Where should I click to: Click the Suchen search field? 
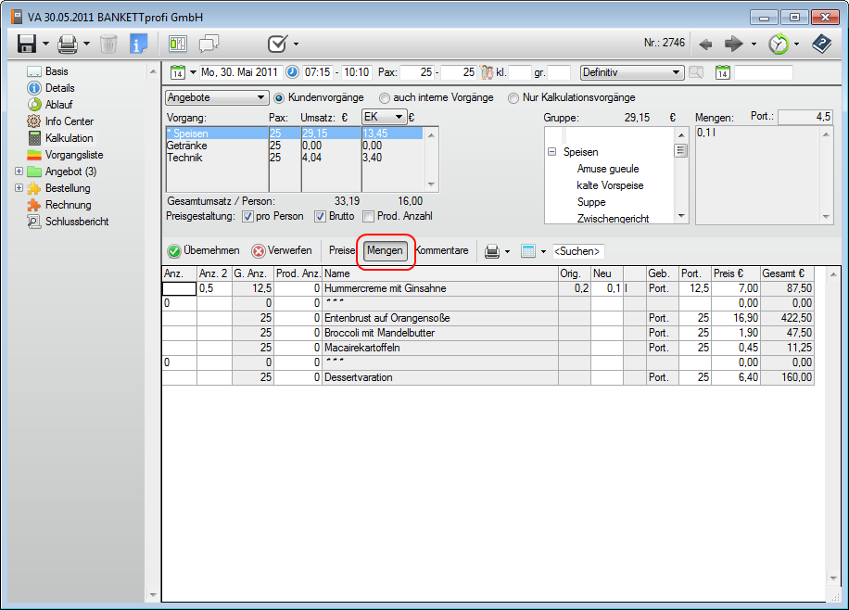(577, 251)
